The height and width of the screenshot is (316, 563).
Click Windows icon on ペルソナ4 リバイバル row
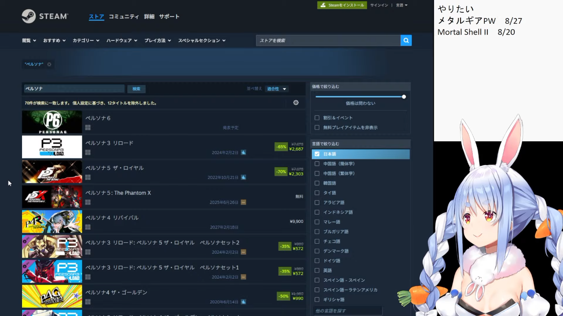[88, 227]
